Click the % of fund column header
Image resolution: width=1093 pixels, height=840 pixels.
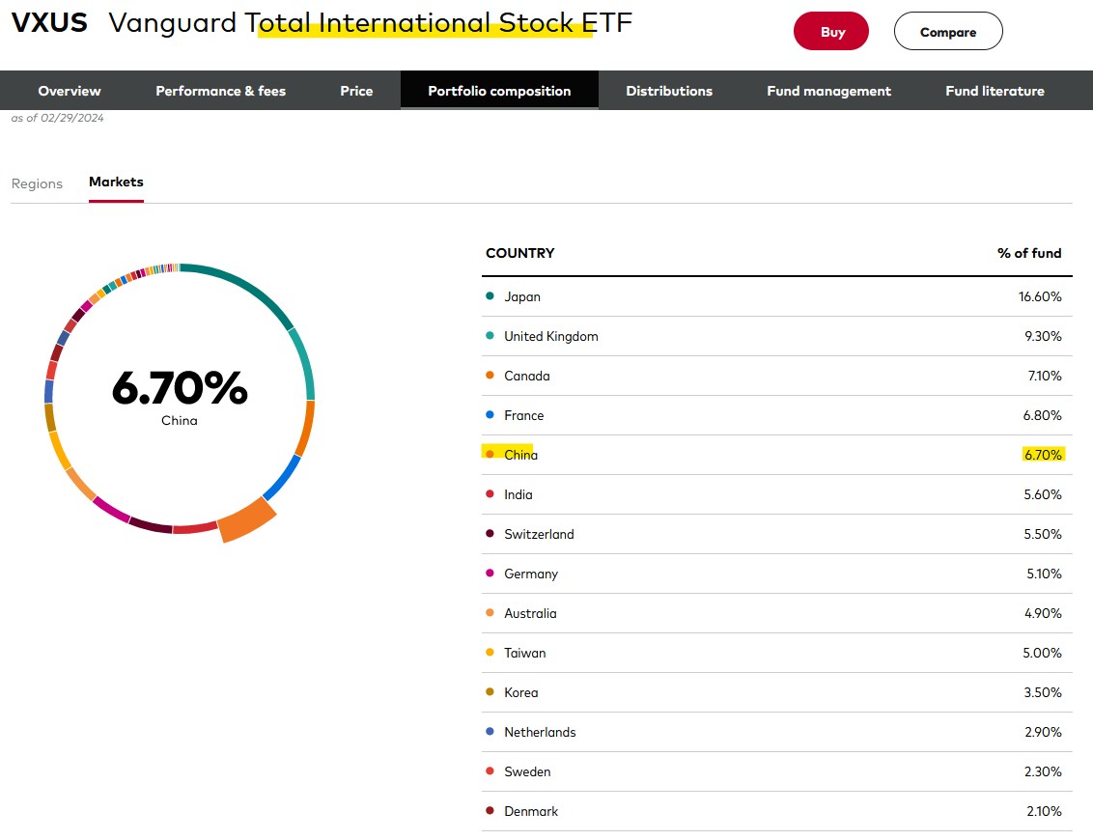tap(1029, 253)
